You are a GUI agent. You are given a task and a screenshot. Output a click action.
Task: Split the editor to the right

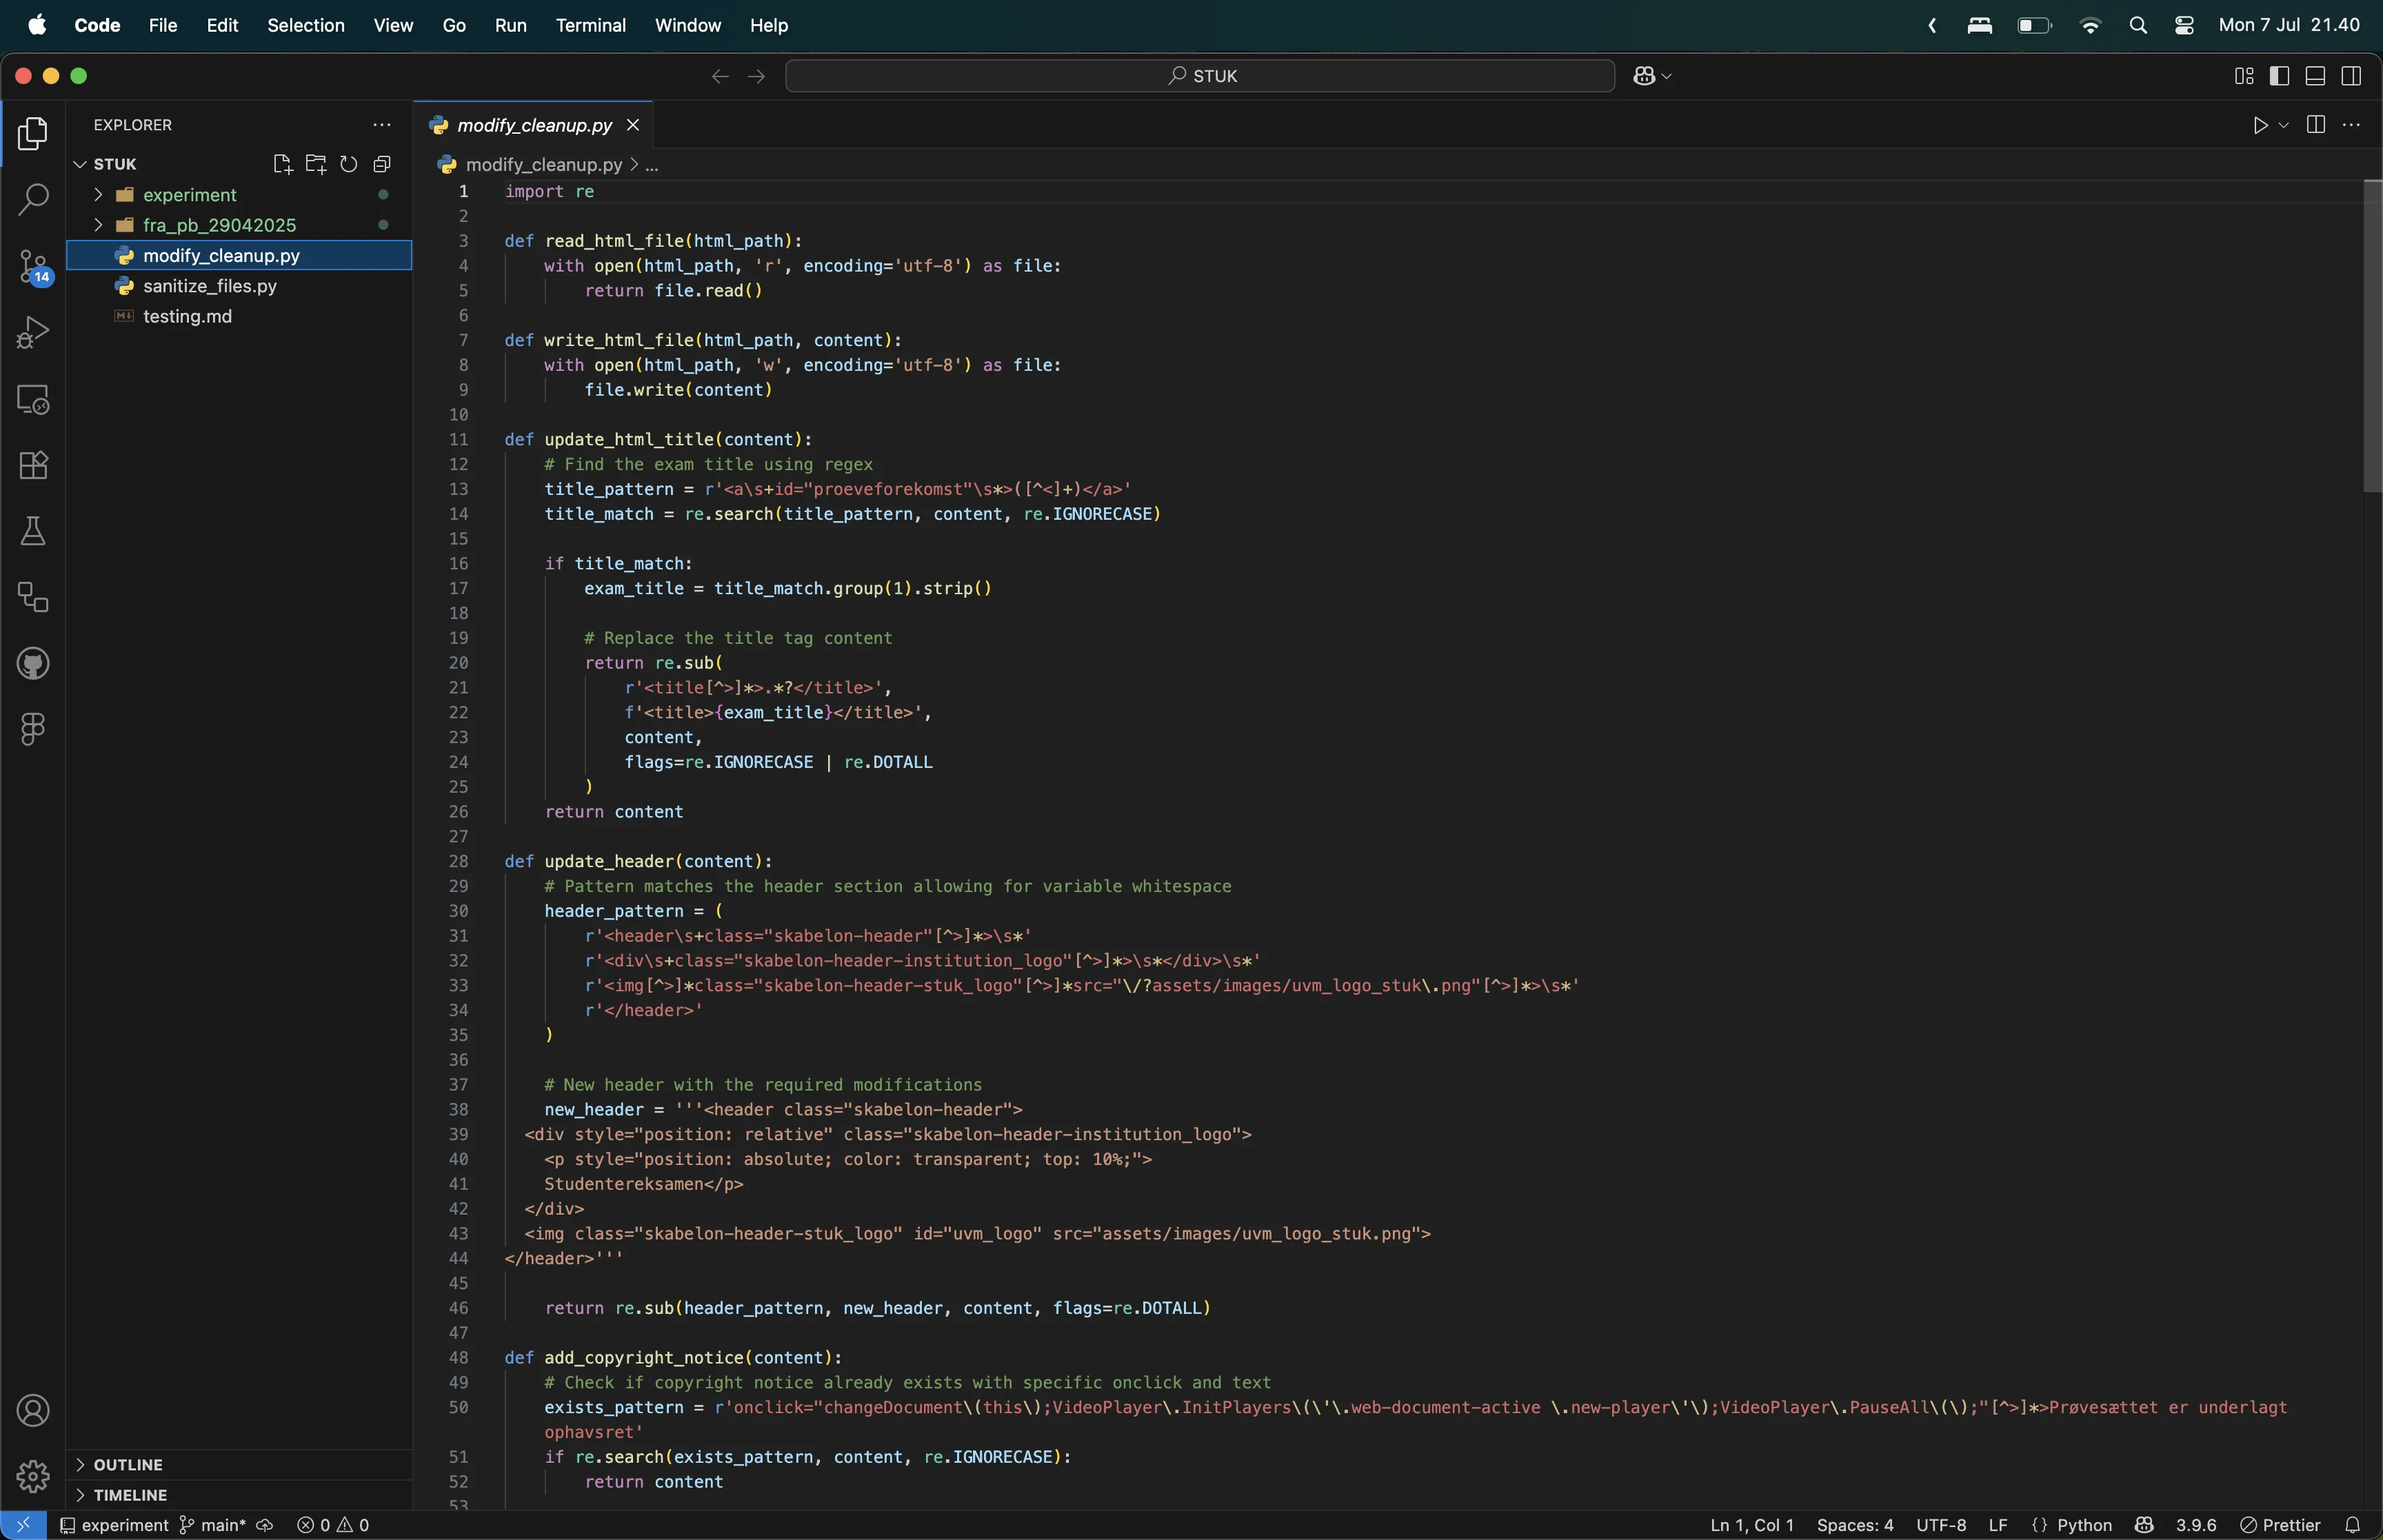click(2315, 125)
